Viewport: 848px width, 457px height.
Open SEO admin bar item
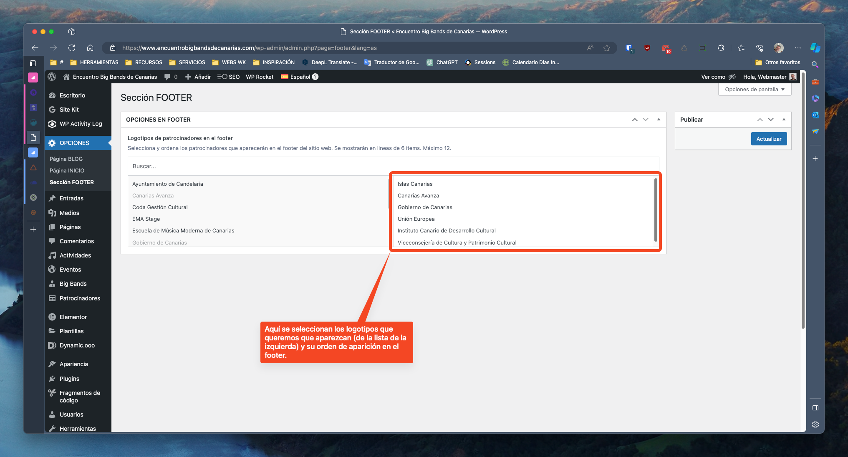point(228,77)
